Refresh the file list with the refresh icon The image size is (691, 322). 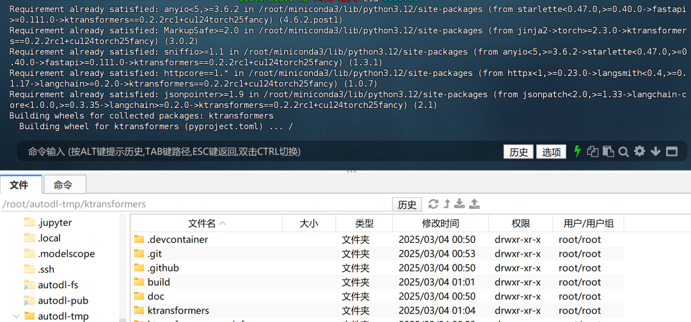click(433, 204)
